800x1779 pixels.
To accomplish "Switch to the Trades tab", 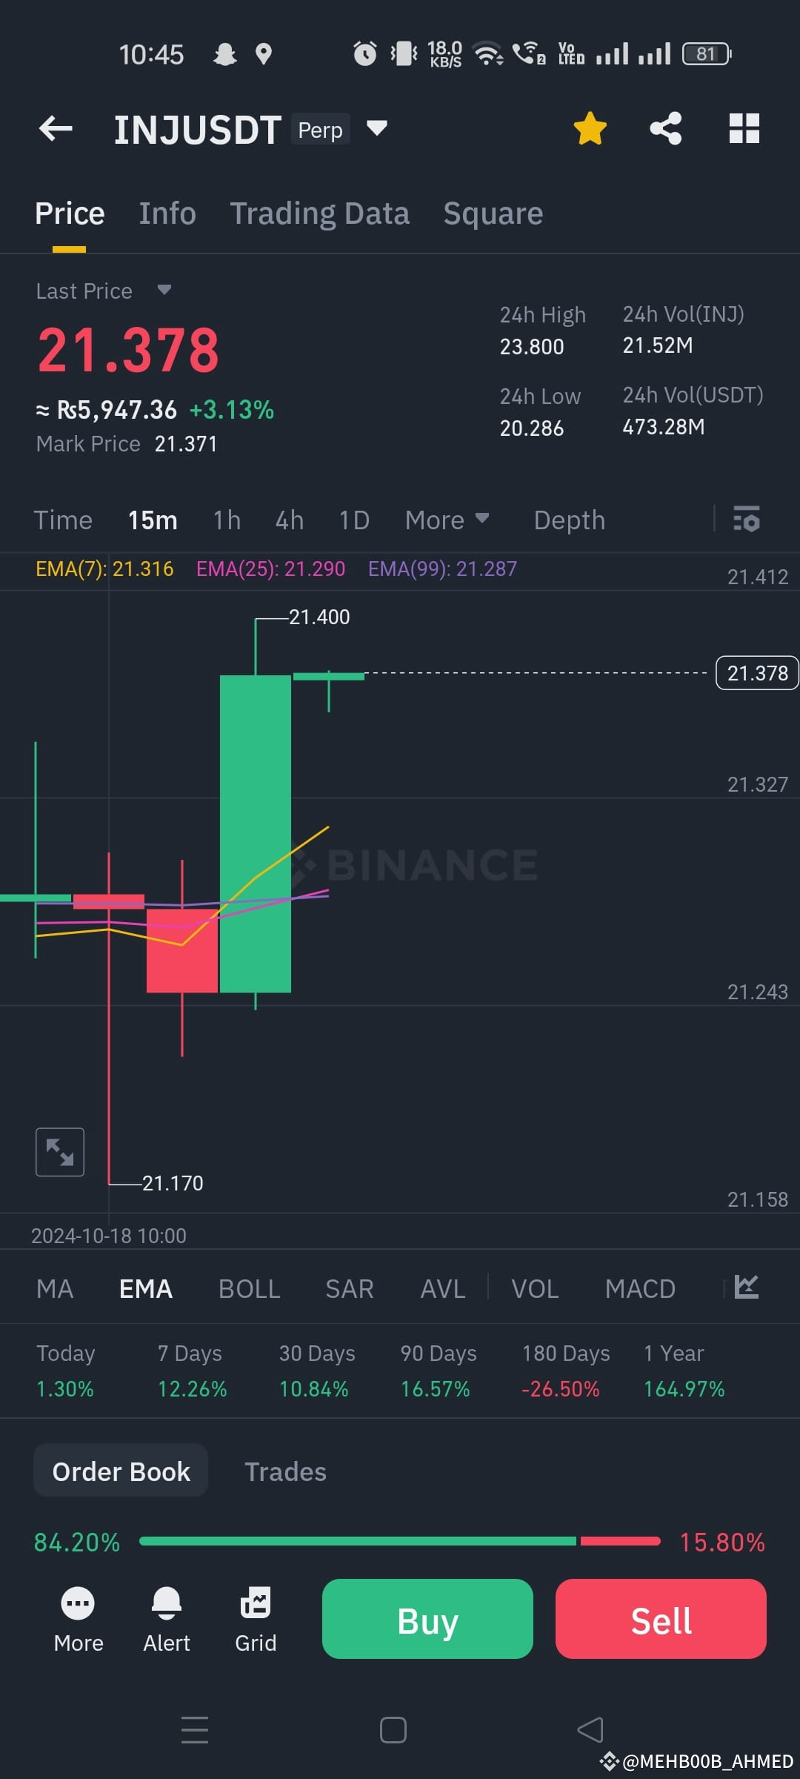I will click(285, 1471).
